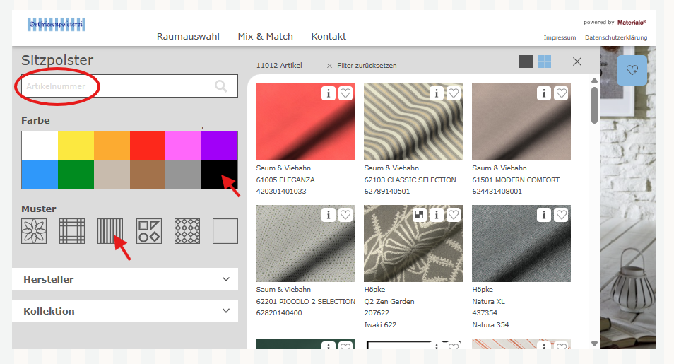Viewport: 674px width, 364px height.
Task: Click the scrollbar up arrow in results
Action: coord(594,81)
